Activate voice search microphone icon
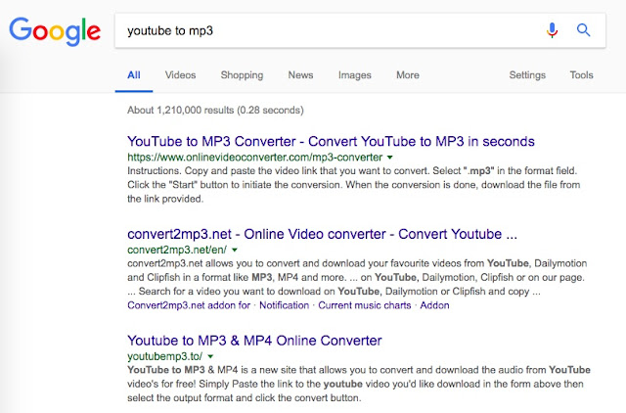 (552, 30)
